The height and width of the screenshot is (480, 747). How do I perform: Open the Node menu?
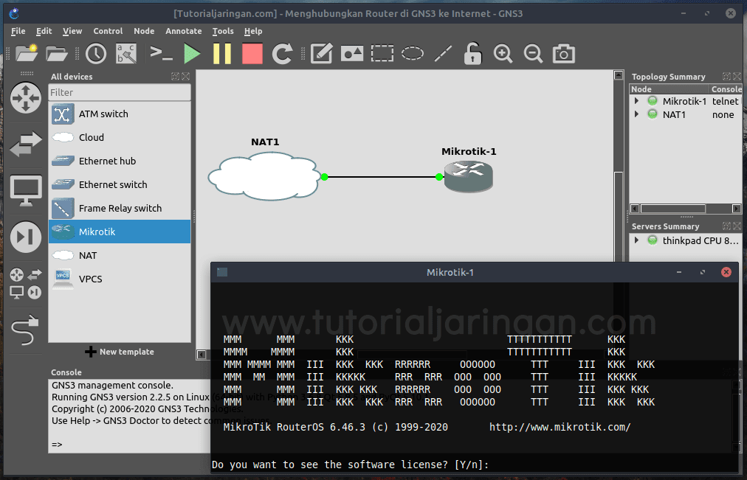pyautogui.click(x=144, y=31)
